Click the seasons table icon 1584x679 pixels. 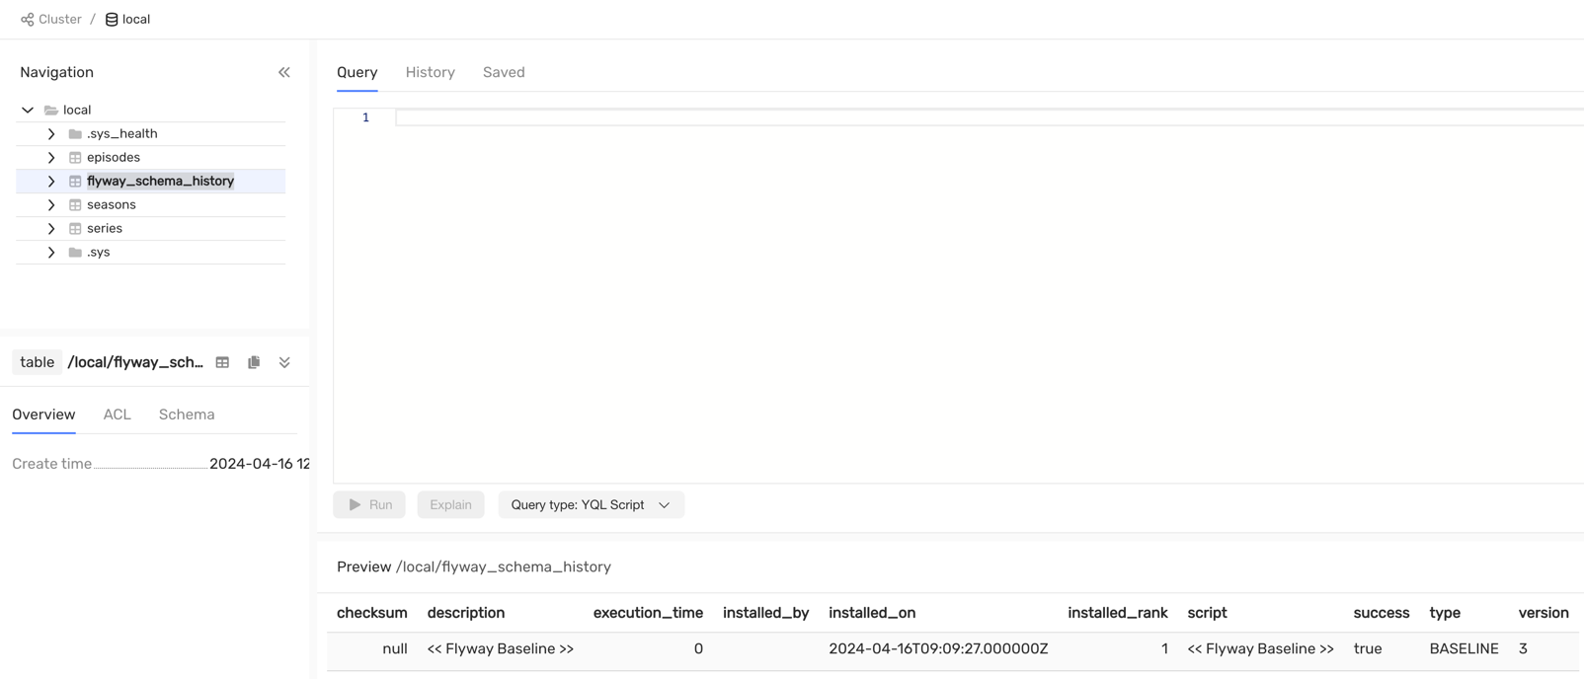tap(75, 204)
